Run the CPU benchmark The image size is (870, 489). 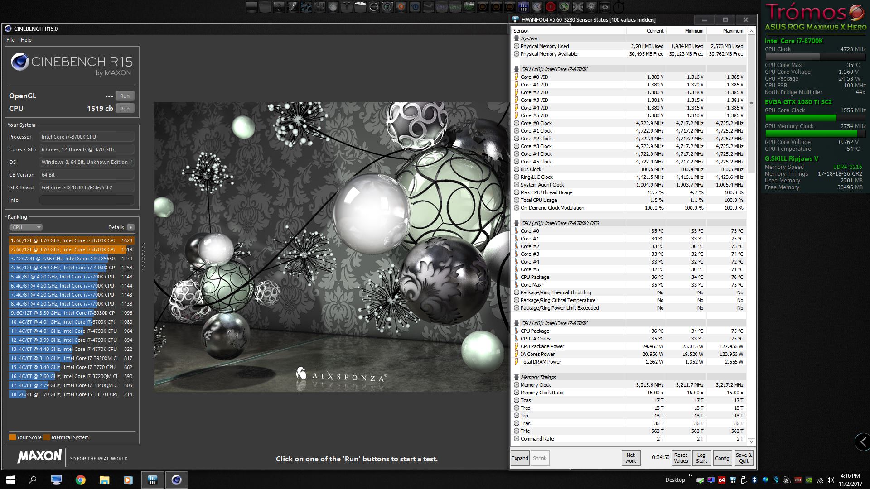[x=125, y=109]
